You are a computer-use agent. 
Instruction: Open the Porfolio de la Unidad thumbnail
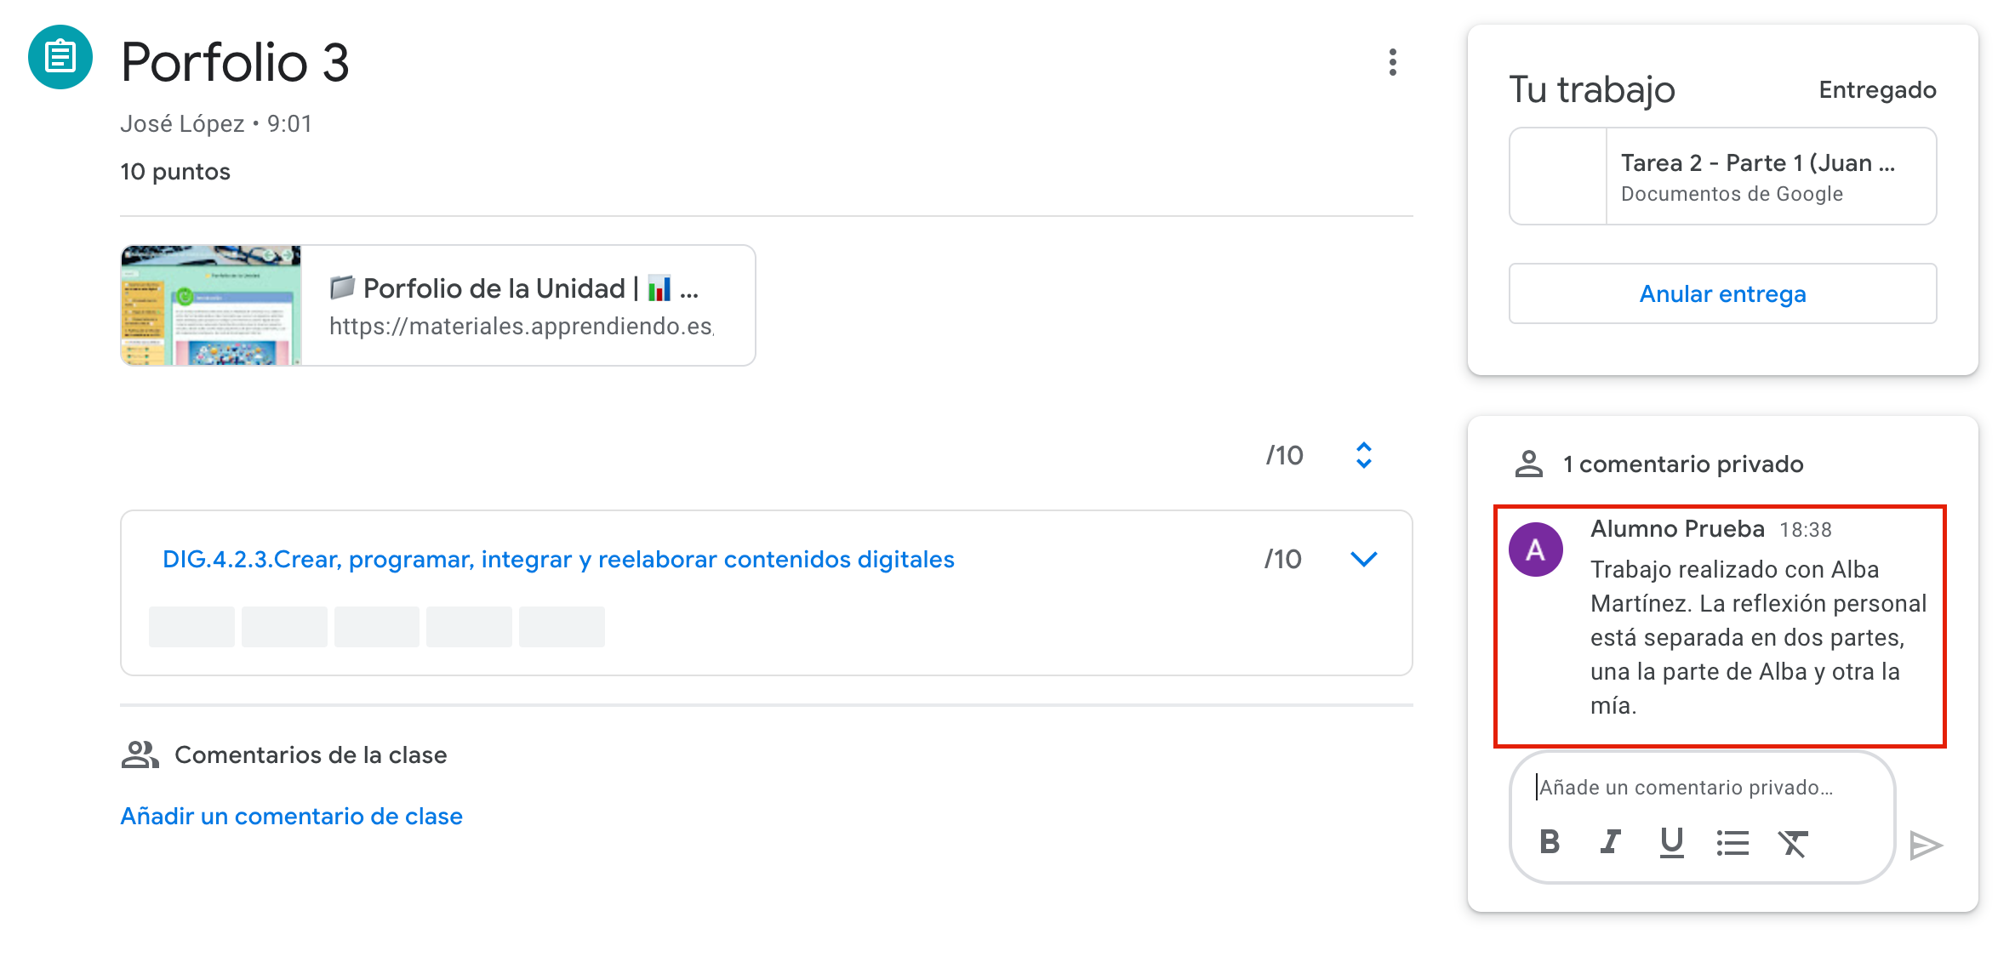[x=210, y=305]
